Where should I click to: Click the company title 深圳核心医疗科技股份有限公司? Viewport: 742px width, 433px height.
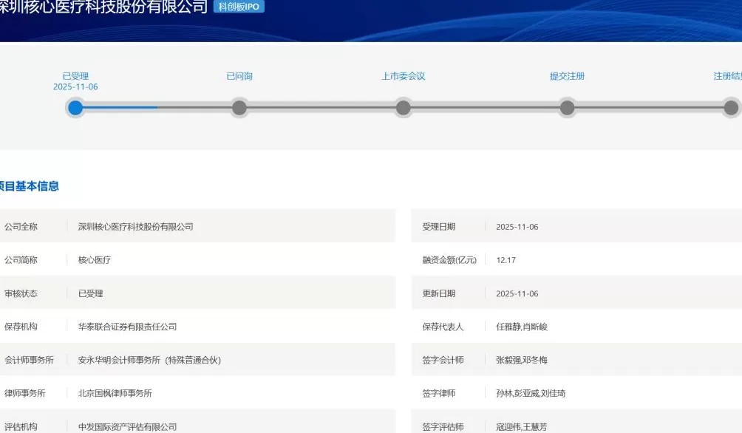click(x=103, y=6)
